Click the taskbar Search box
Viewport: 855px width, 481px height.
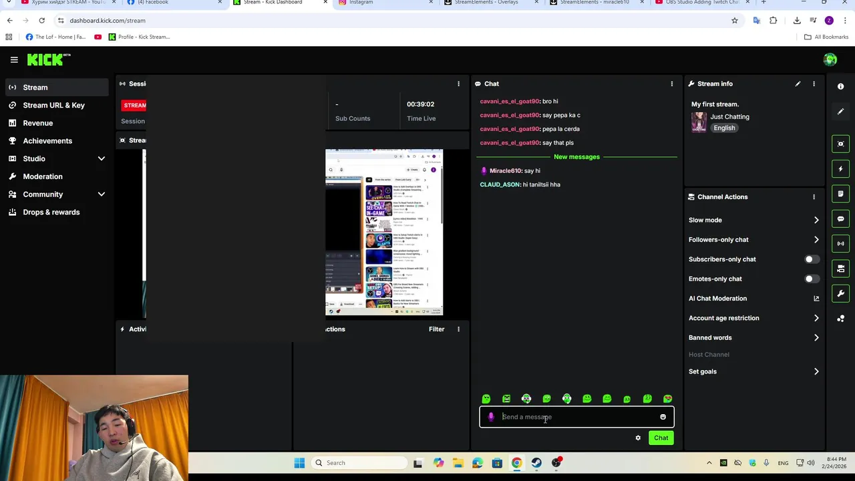pyautogui.click(x=359, y=463)
